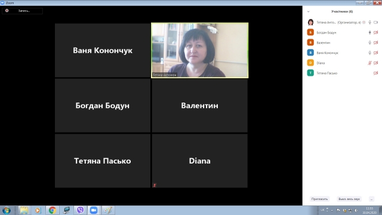Click Diana's disabled camera icon in list
This screenshot has height=215, width=382.
(x=375, y=63)
